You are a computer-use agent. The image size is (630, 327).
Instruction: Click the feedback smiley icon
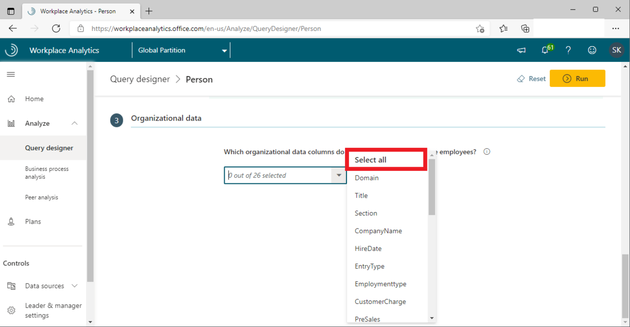pos(592,50)
